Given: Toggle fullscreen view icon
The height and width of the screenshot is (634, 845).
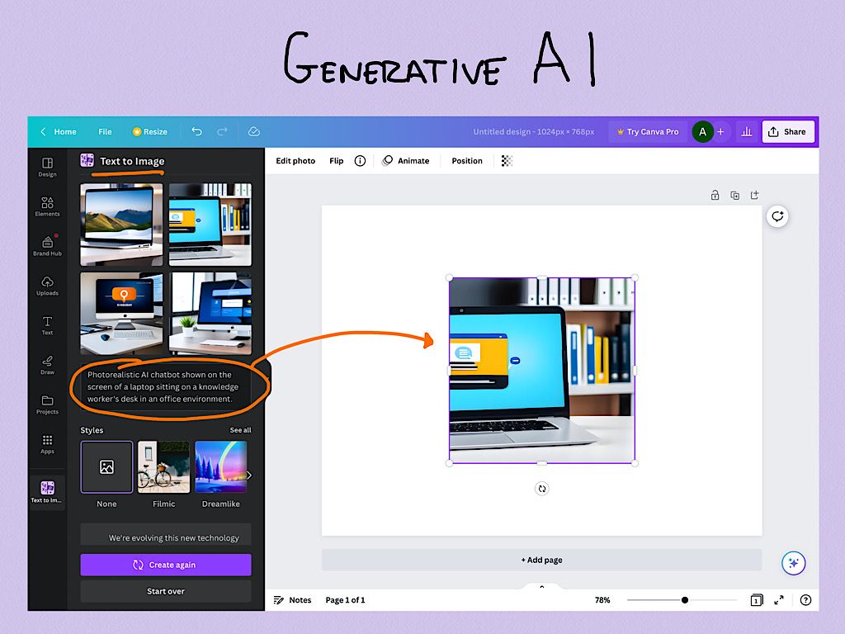Looking at the screenshot, I should point(779,600).
